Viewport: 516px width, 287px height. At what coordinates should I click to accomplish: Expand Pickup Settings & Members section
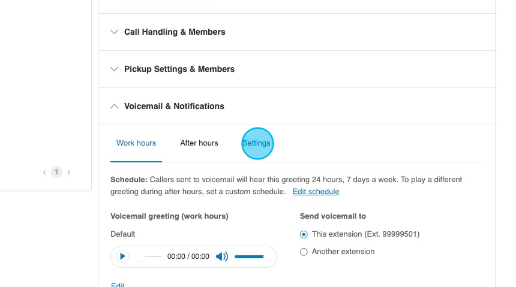click(x=179, y=69)
